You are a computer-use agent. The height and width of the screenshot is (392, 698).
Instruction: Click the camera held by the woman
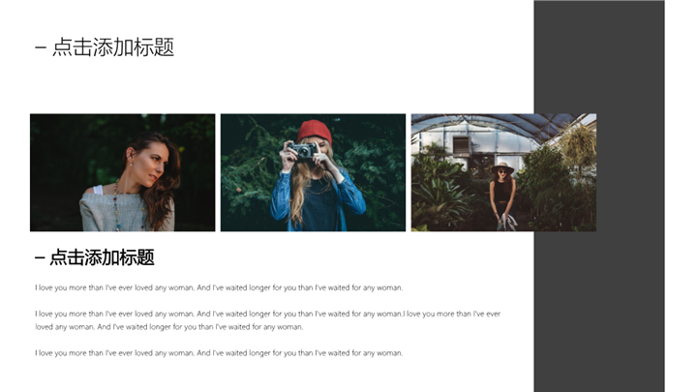(x=303, y=150)
